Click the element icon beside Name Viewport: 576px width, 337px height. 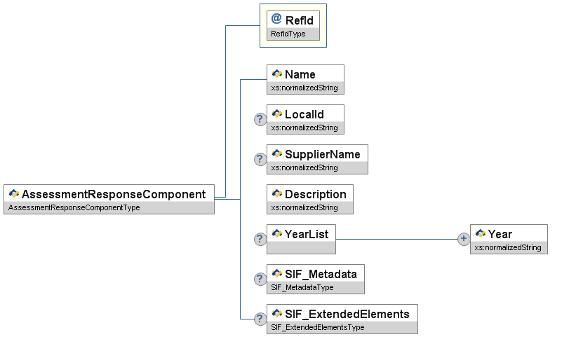[276, 74]
